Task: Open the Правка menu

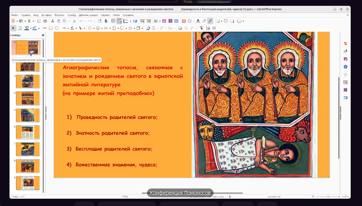Action: point(26,15)
